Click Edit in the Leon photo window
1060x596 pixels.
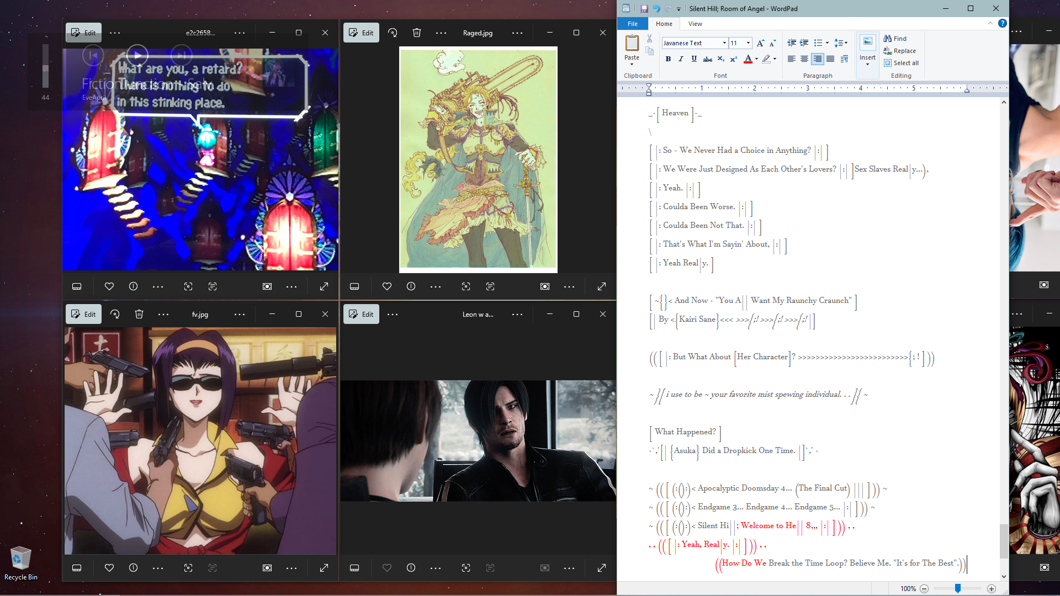tap(361, 315)
